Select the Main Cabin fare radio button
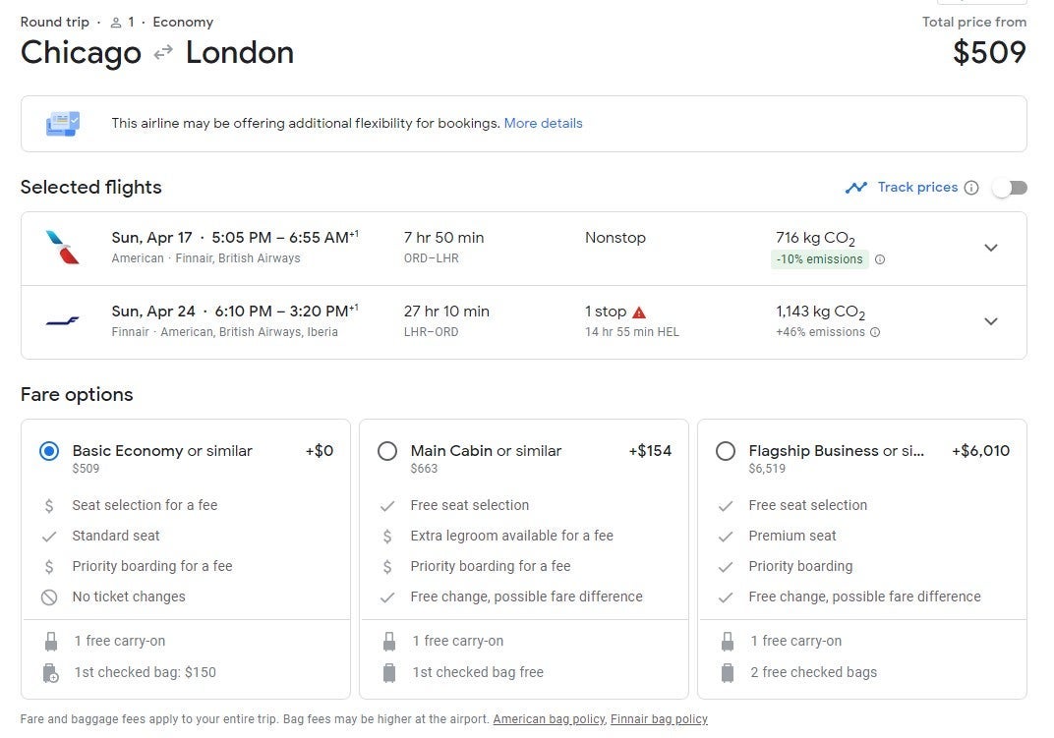Image resolution: width=1054 pixels, height=738 pixels. click(387, 451)
